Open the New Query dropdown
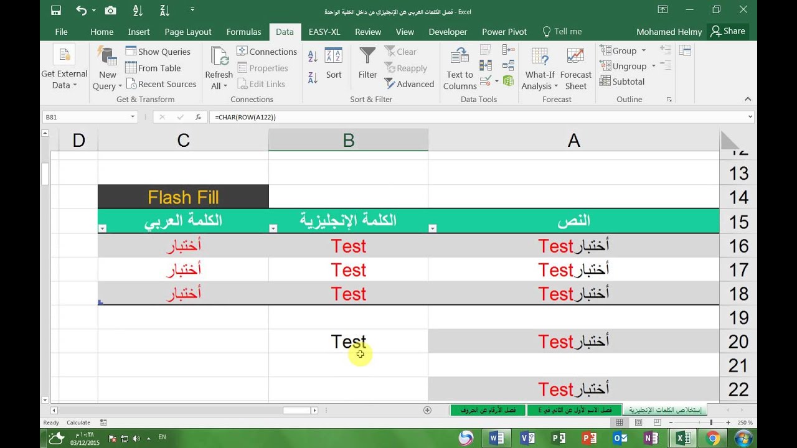Image resolution: width=797 pixels, height=448 pixels. tap(107, 67)
